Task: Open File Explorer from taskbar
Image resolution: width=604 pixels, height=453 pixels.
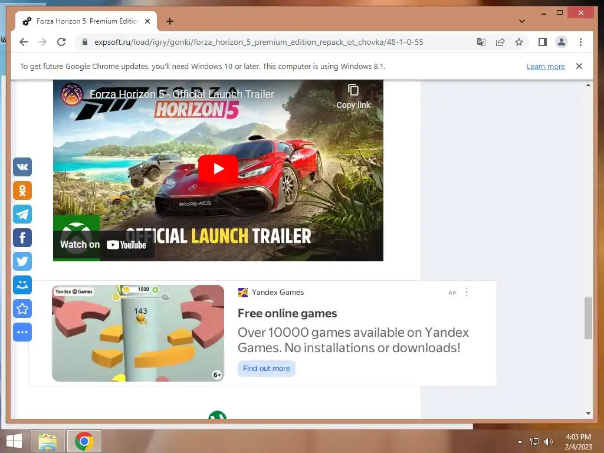Action: (x=48, y=441)
